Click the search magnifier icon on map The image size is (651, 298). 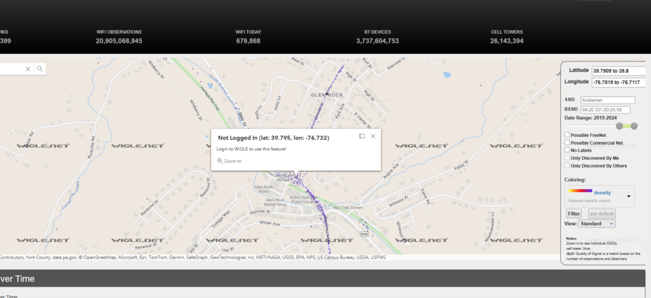(x=40, y=69)
